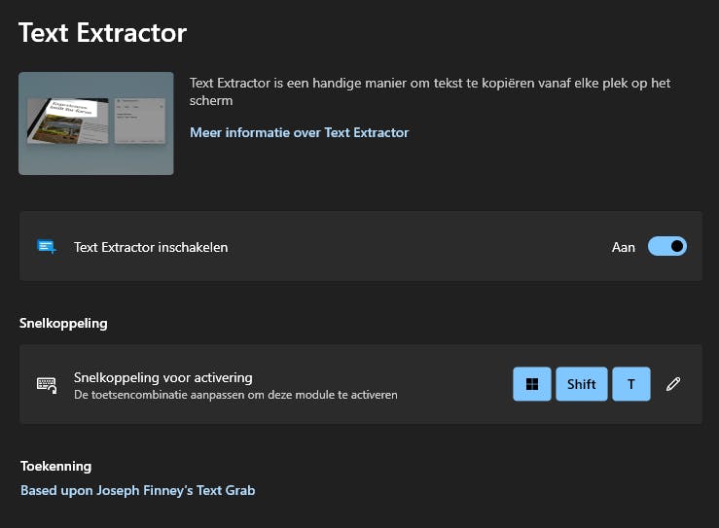
Task: Click the "Toekenning" section heading
Action: pos(55,467)
